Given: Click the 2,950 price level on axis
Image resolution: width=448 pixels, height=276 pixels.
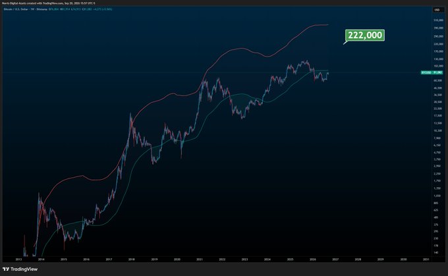Looking at the screenshot, I should click(437, 166).
